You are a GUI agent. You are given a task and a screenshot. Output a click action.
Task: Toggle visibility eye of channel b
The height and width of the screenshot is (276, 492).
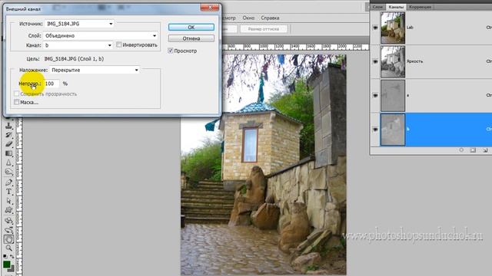375,130
